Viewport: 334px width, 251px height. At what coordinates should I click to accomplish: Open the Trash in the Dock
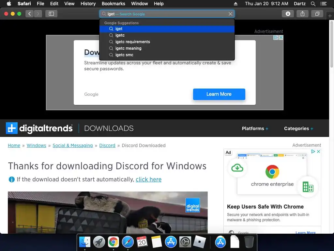(x=249, y=242)
